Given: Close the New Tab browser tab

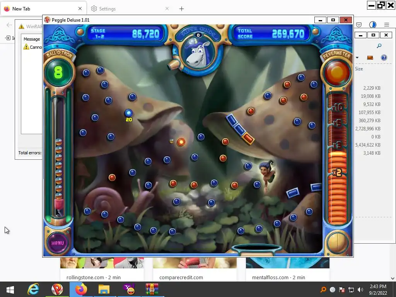Looking at the screenshot, I should pyautogui.click(x=80, y=9).
